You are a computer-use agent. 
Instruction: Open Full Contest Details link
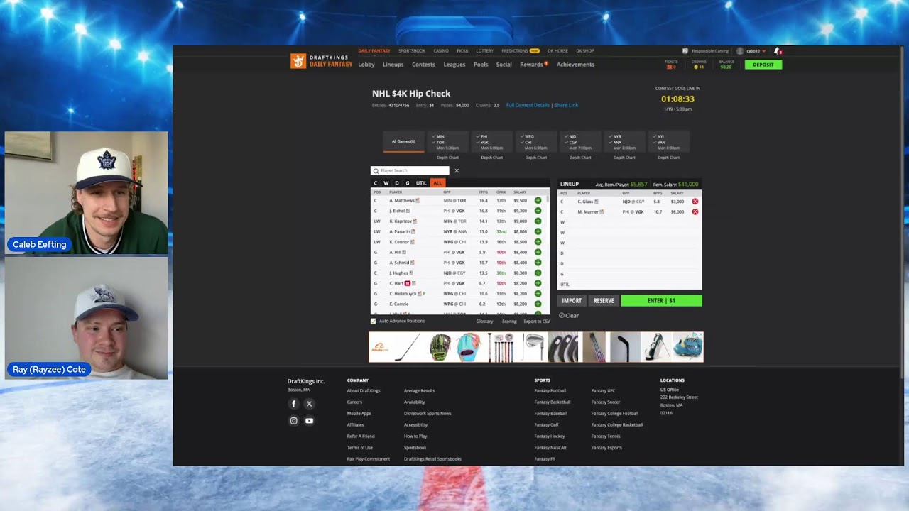528,105
